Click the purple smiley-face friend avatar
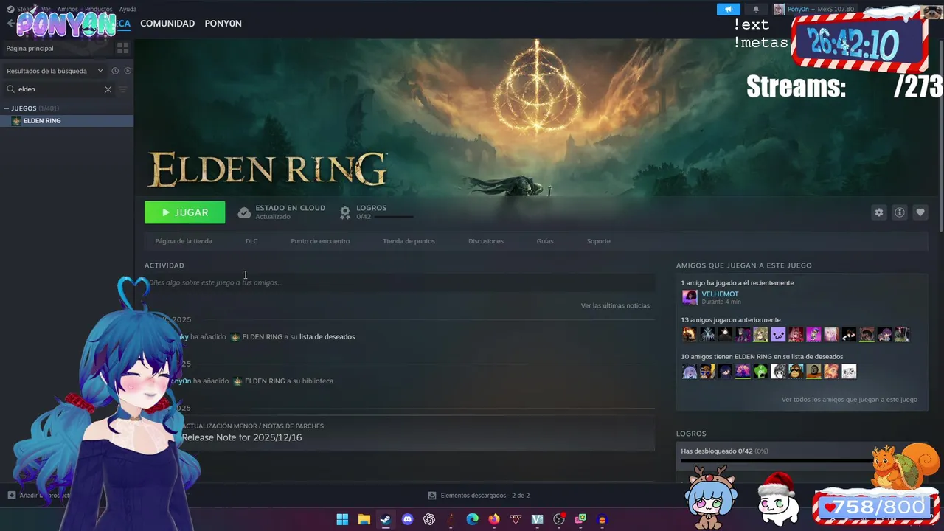The image size is (944, 531). click(x=778, y=335)
